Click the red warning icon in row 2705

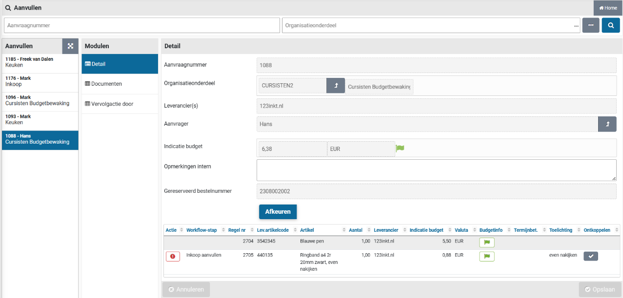(173, 256)
